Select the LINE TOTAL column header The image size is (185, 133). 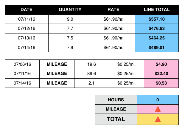(157, 10)
